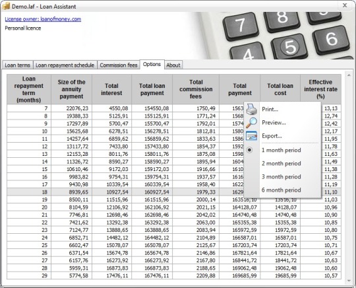Click the Effective interest rate (%) header
Image resolution: width=356 pixels, height=288 pixels.
click(x=320, y=89)
